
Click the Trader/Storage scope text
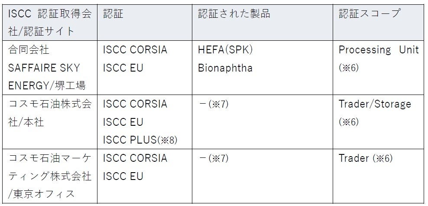[x=375, y=104]
